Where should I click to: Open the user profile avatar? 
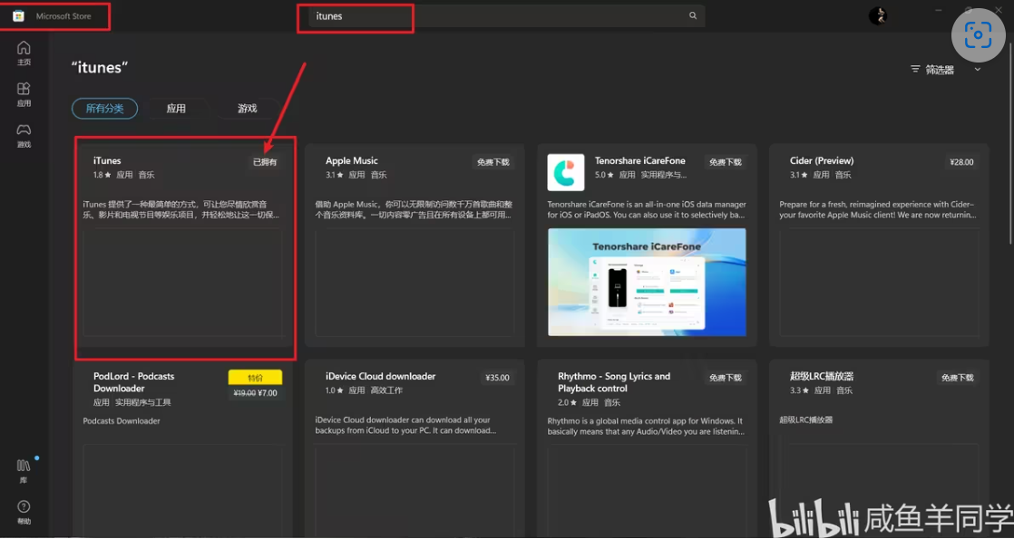[877, 15]
